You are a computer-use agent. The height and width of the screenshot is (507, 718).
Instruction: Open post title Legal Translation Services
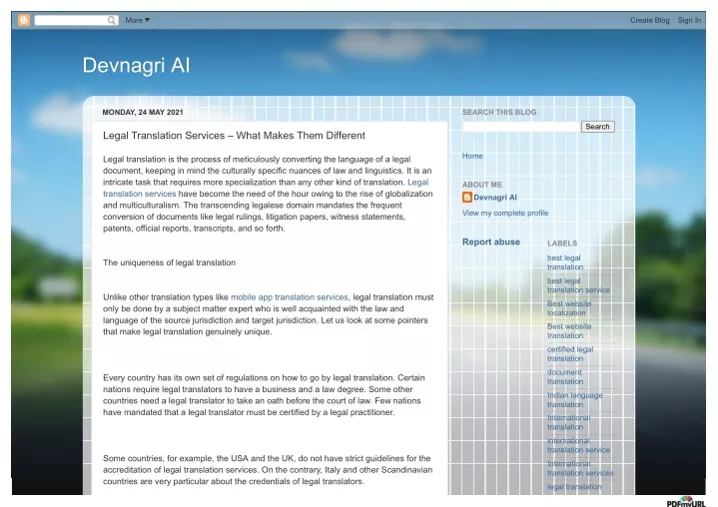tap(234, 136)
